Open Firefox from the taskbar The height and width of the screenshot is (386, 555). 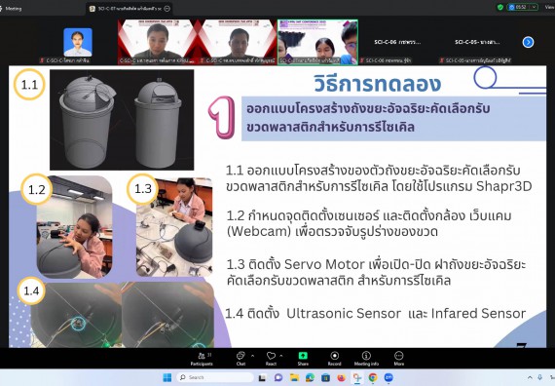tap(341, 378)
